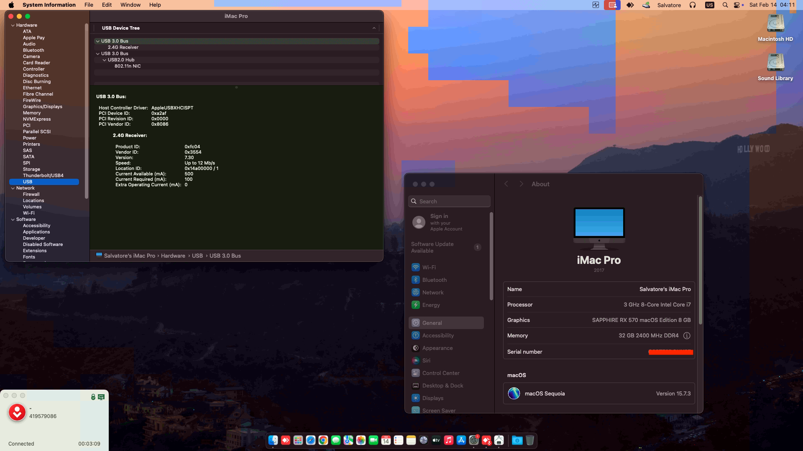Open the Help menu
Viewport: 803px width, 451px height.
[x=155, y=5]
